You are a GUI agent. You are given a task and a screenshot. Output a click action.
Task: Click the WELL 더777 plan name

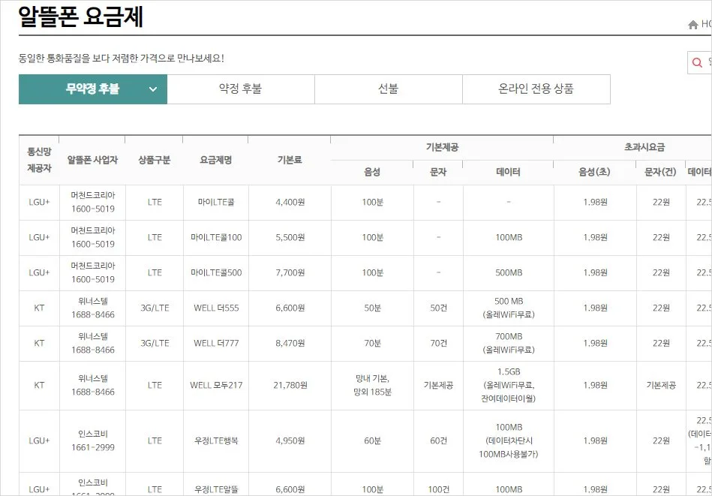click(216, 344)
